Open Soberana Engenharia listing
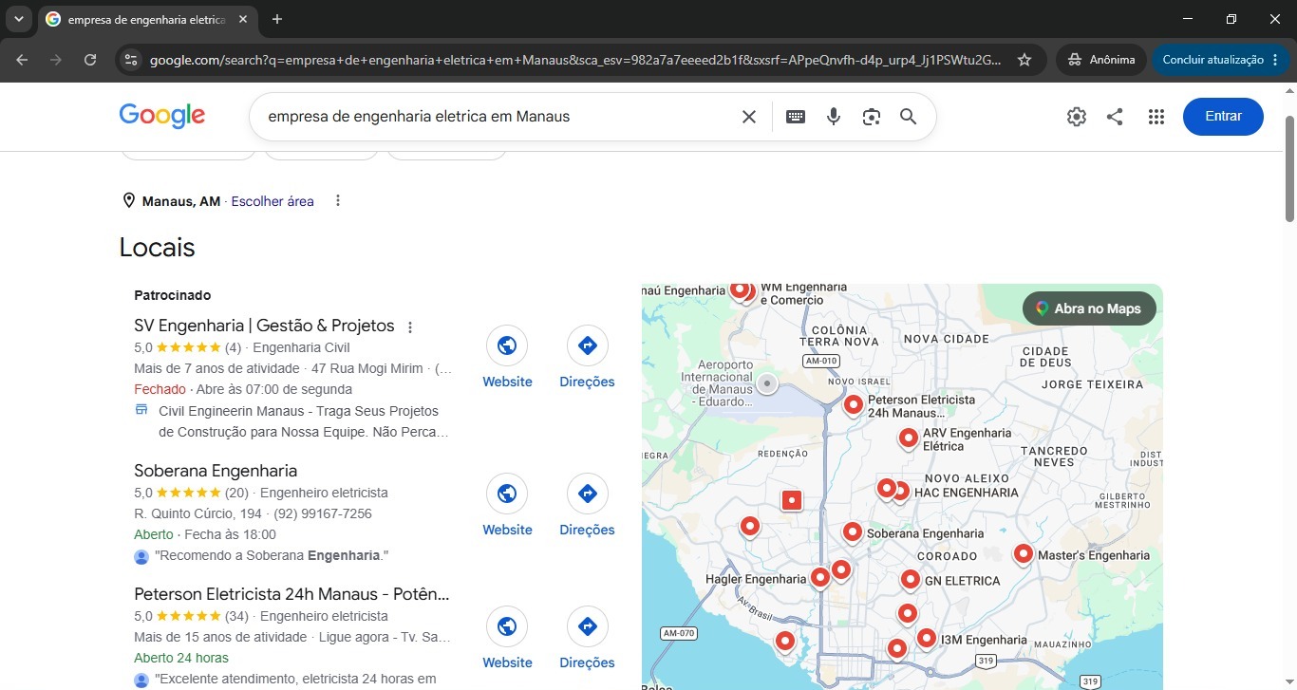 tap(216, 471)
